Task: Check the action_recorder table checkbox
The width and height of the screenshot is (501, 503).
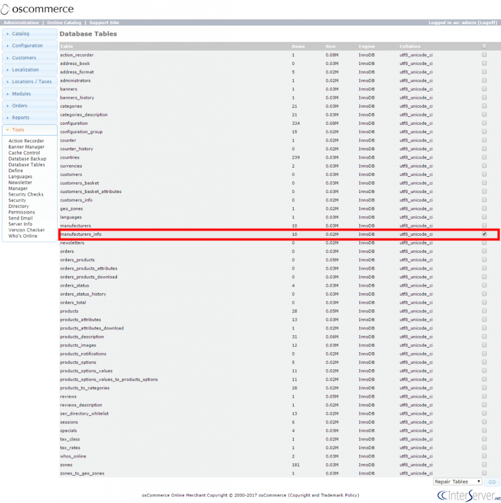Action: click(x=484, y=55)
